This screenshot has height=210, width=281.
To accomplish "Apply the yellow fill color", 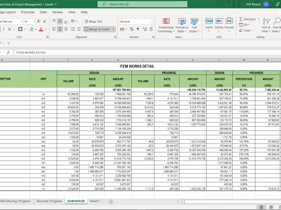I will pyautogui.click(x=31, y=29).
